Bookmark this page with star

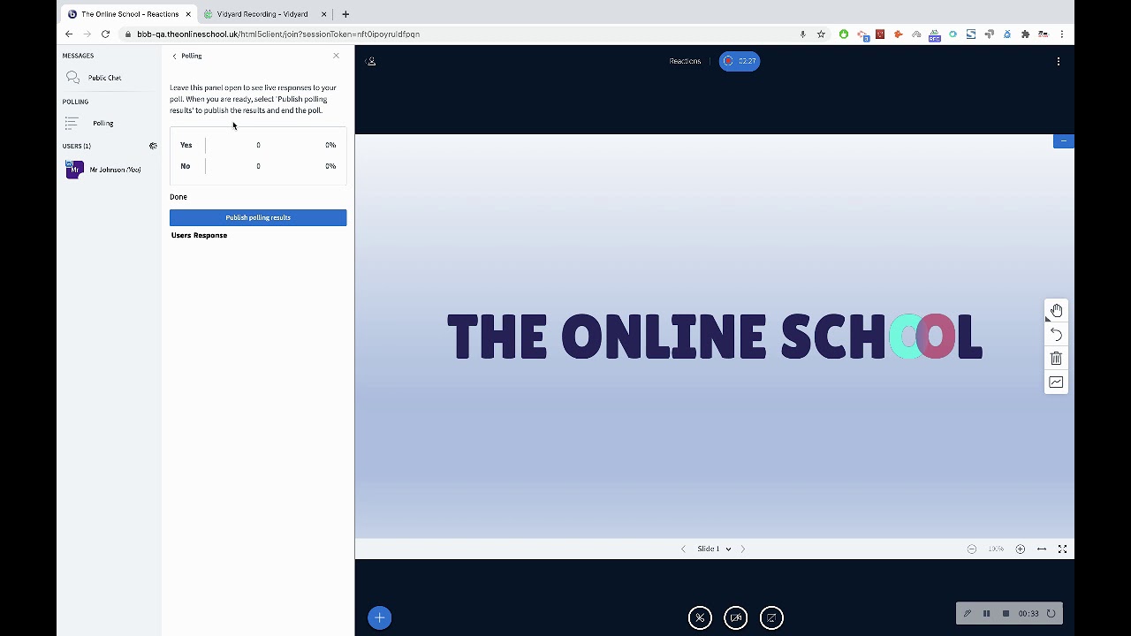point(821,34)
